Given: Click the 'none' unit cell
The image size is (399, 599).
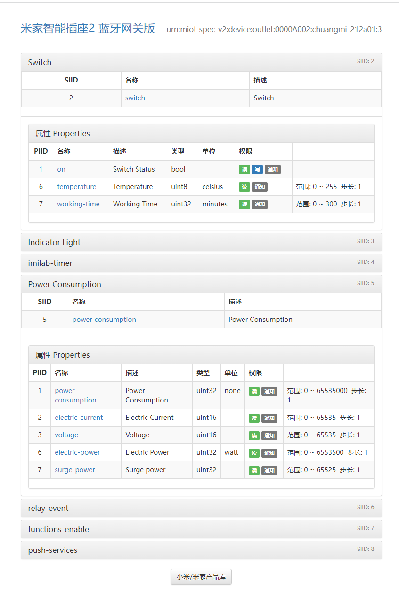Looking at the screenshot, I should pyautogui.click(x=233, y=395).
